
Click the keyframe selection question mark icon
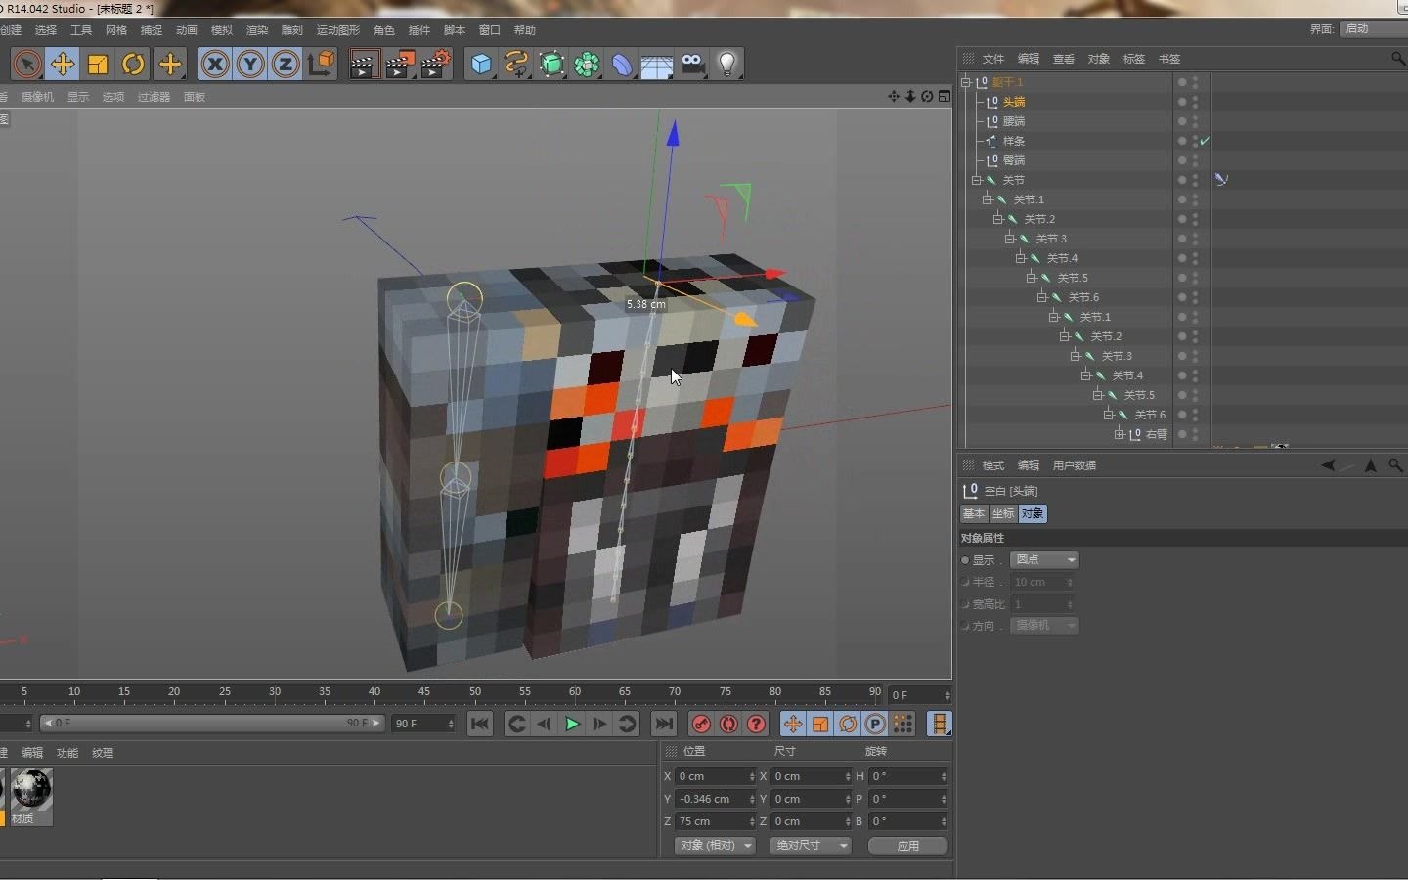tap(756, 724)
